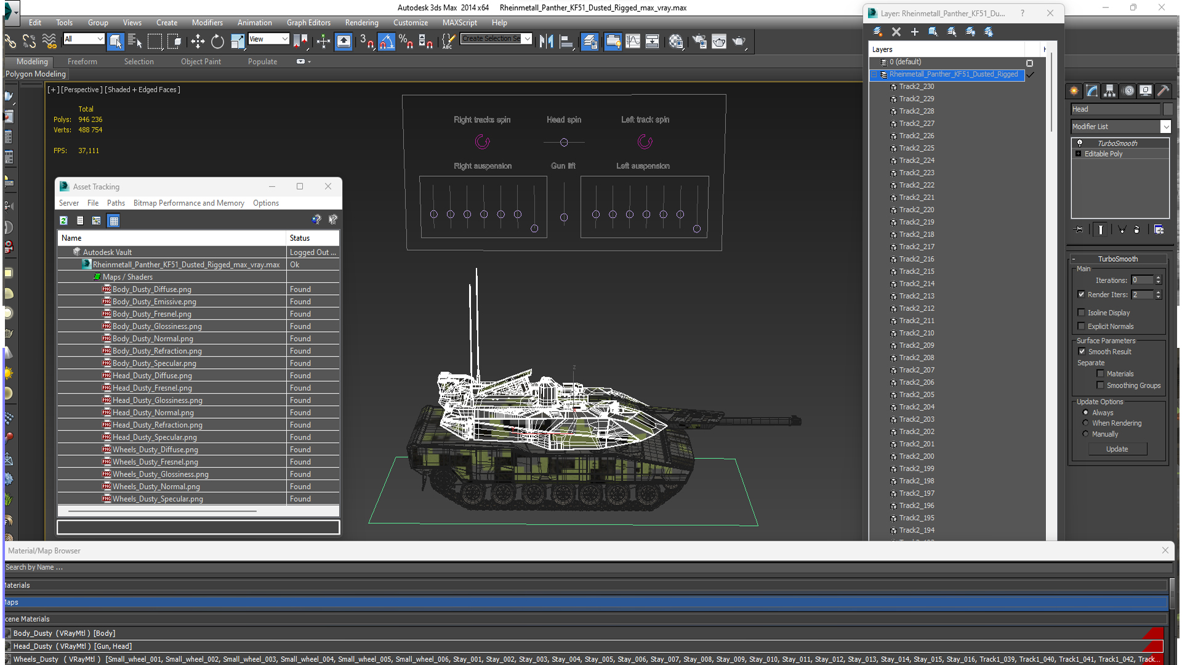
Task: Open Render Setup teapot icon
Action: pyautogui.click(x=699, y=41)
